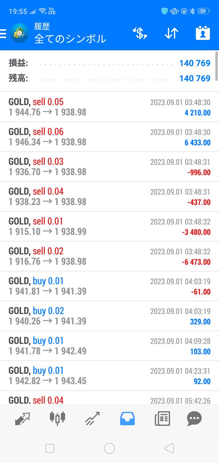Select GOLD sell 0.05 trade entry

click(109, 107)
